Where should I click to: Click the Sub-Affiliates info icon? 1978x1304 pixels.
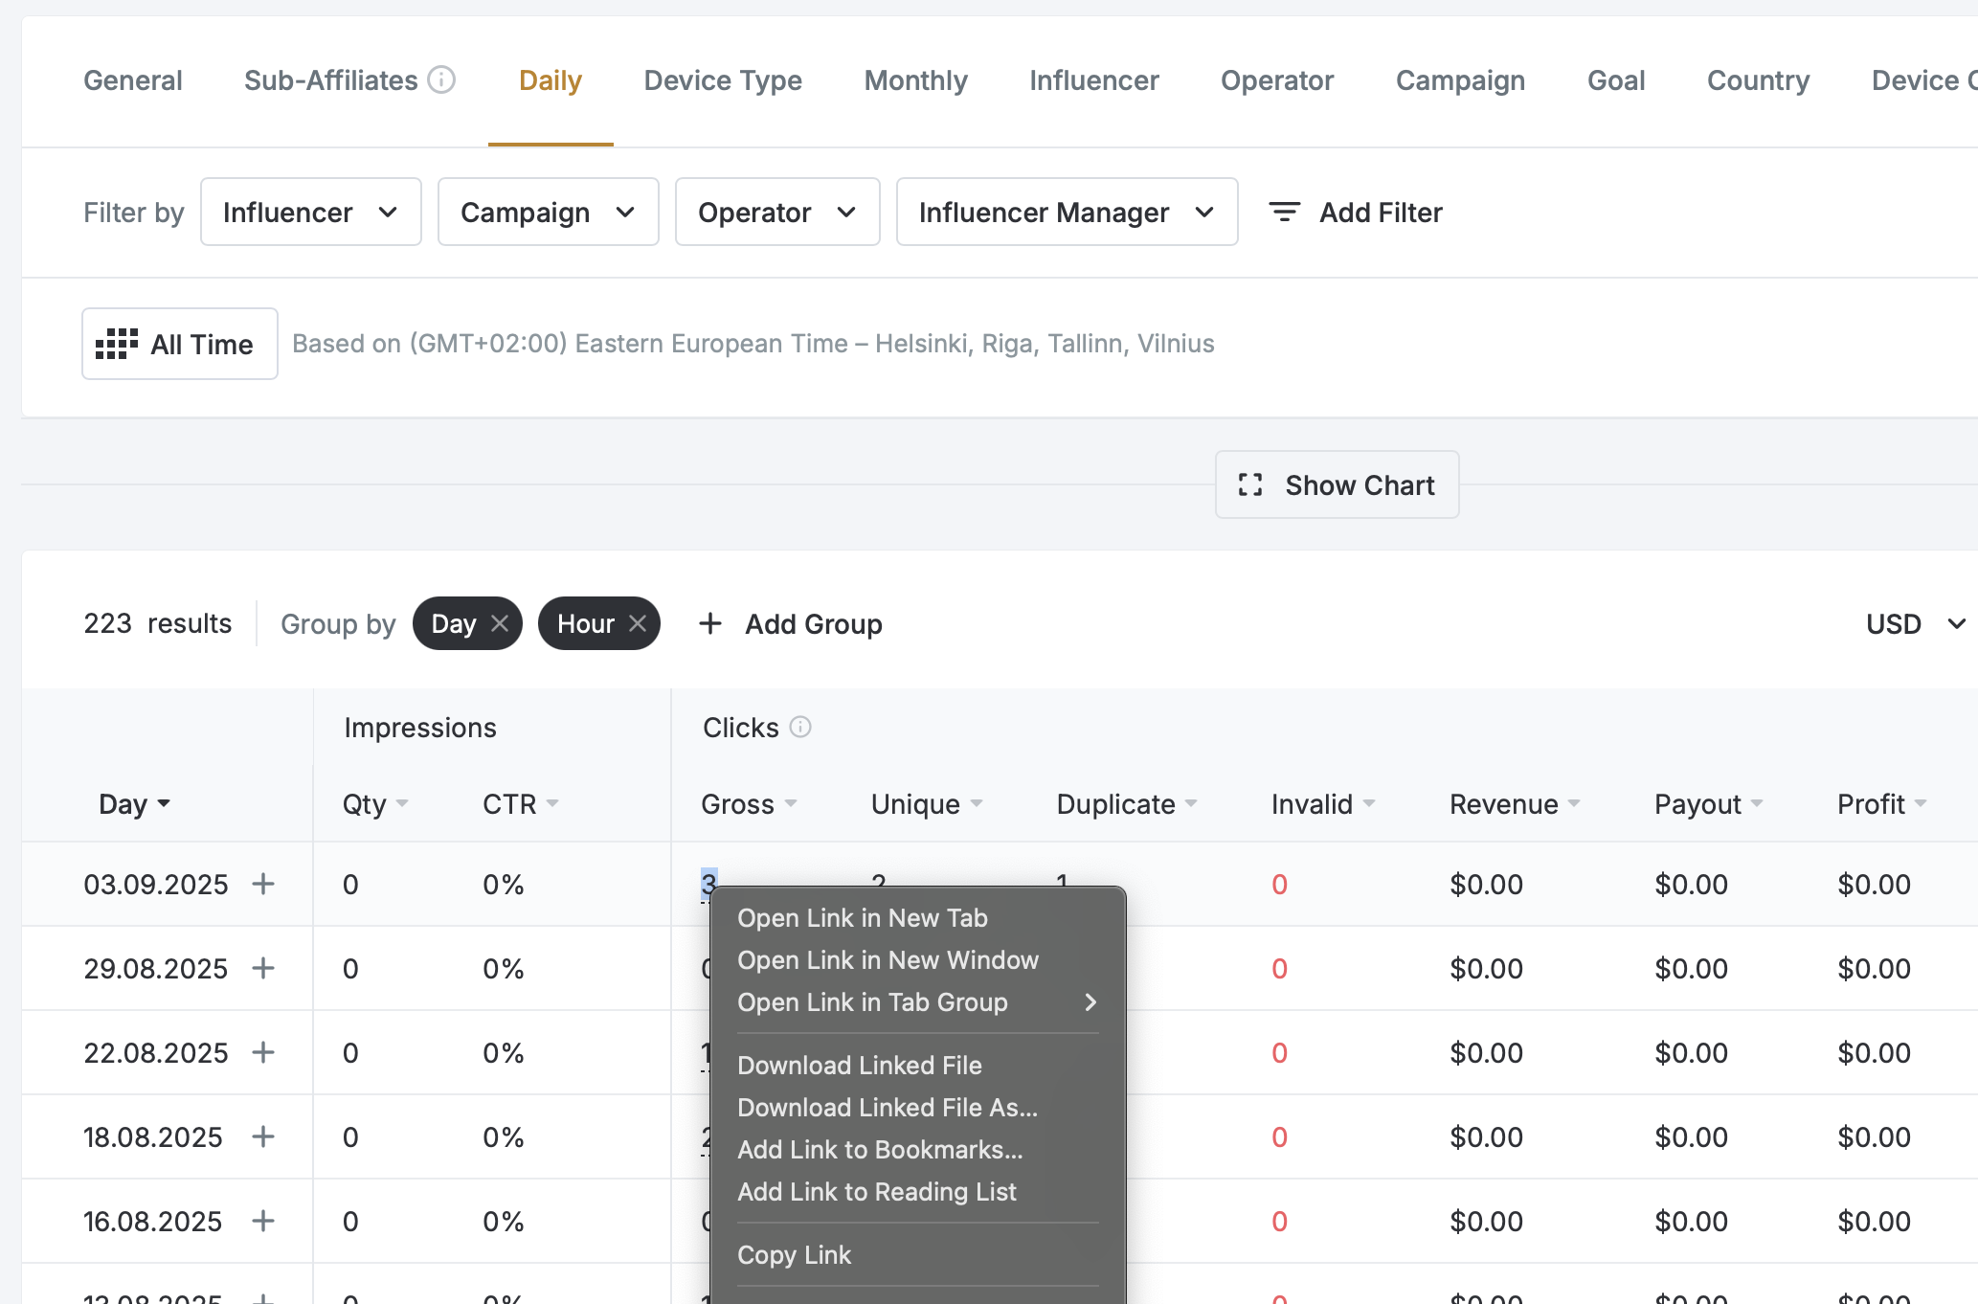pos(441,79)
